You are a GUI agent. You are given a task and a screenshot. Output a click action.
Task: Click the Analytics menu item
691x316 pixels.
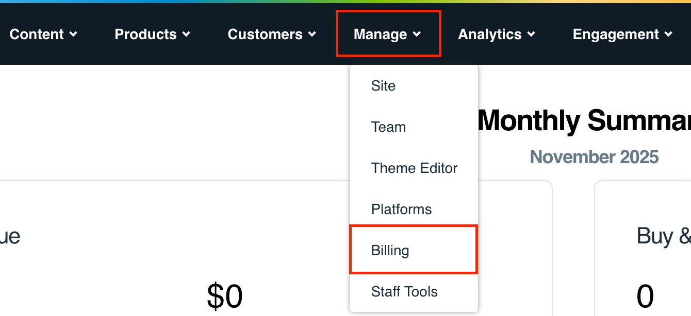(489, 34)
